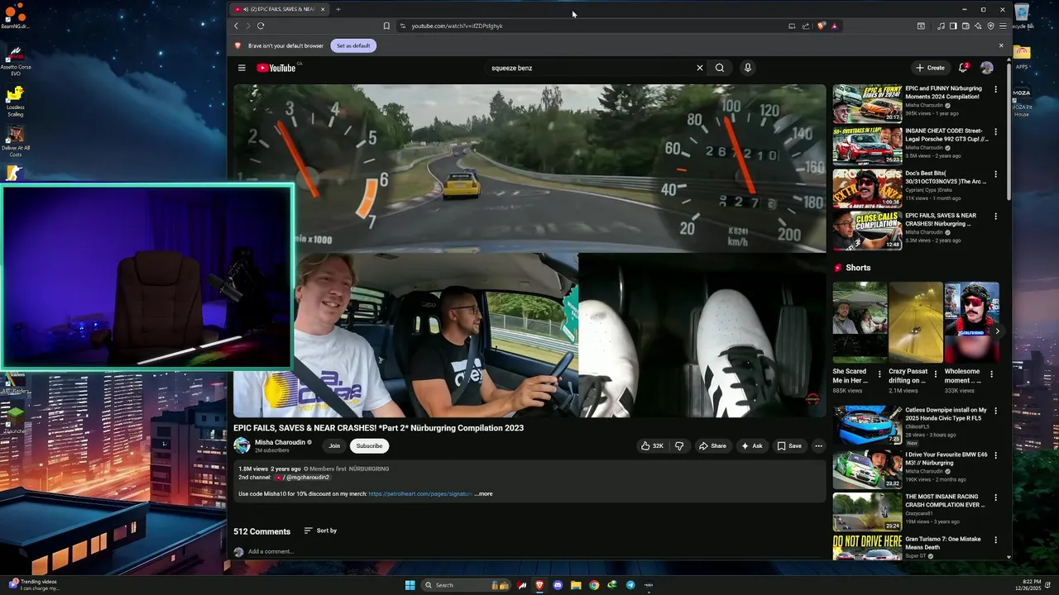
Task: Open Google Chrome from taskbar
Action: pyautogui.click(x=594, y=585)
